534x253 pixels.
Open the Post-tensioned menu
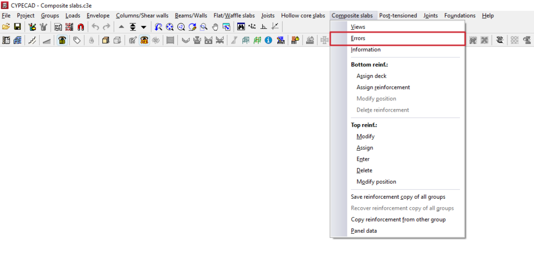398,16
